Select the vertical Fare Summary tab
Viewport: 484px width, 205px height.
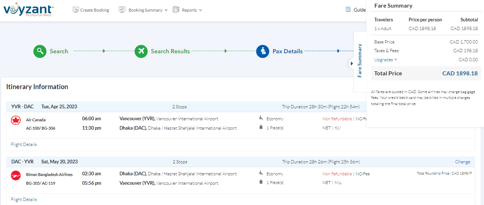[360, 60]
